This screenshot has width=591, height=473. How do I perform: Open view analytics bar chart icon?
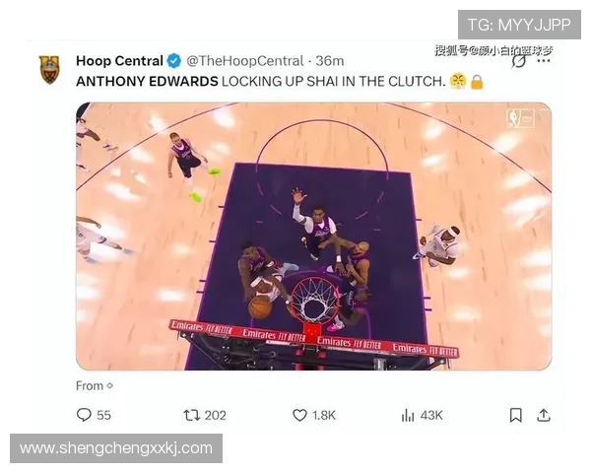[408, 415]
